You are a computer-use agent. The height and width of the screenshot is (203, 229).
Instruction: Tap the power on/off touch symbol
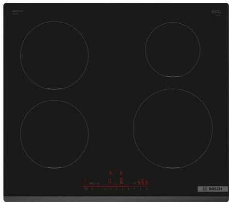click(85, 189)
